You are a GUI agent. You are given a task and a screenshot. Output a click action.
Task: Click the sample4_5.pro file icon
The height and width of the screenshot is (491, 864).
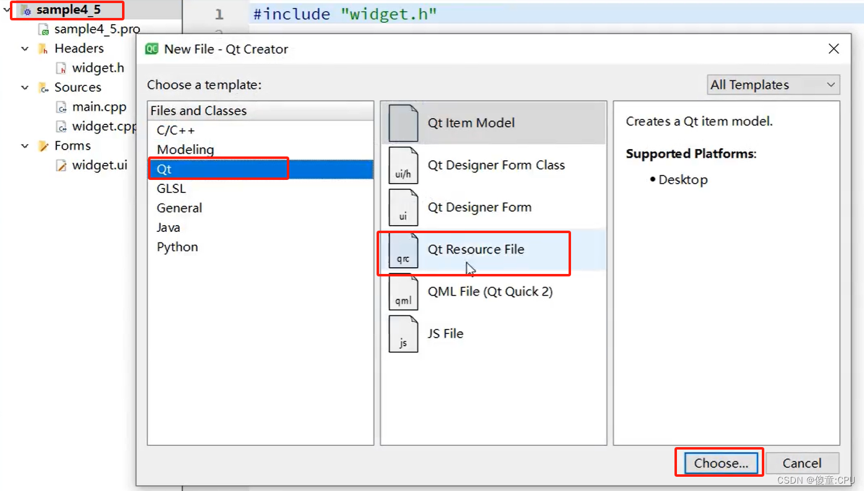point(43,30)
